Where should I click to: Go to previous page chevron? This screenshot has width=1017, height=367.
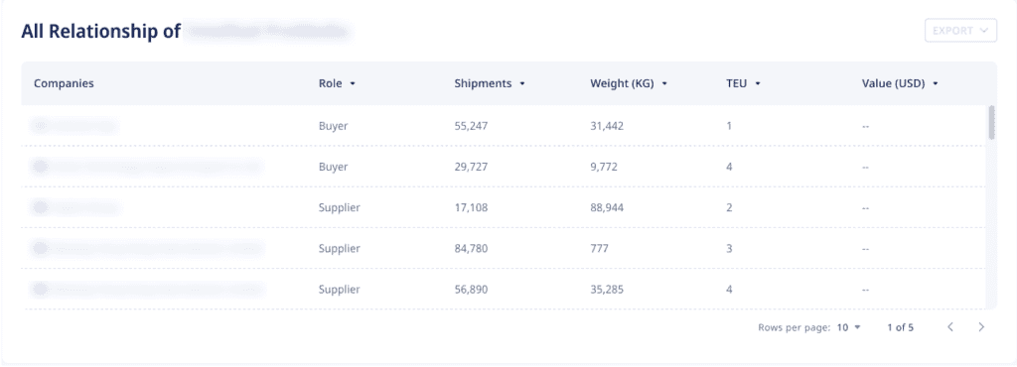pyautogui.click(x=950, y=327)
